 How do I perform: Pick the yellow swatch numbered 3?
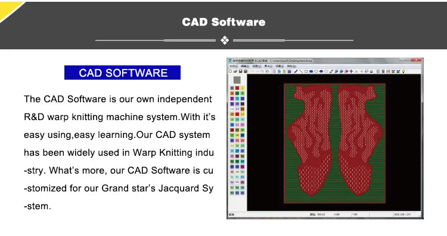(243, 88)
